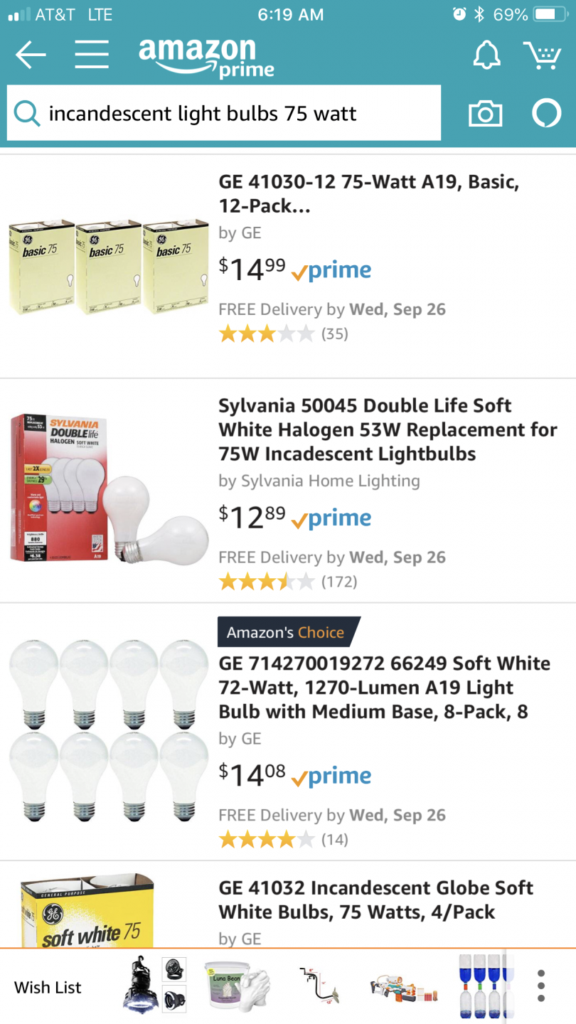Screen dimensions: 576x1024
Task: Activate the Alexa voice icon
Action: pos(546,114)
